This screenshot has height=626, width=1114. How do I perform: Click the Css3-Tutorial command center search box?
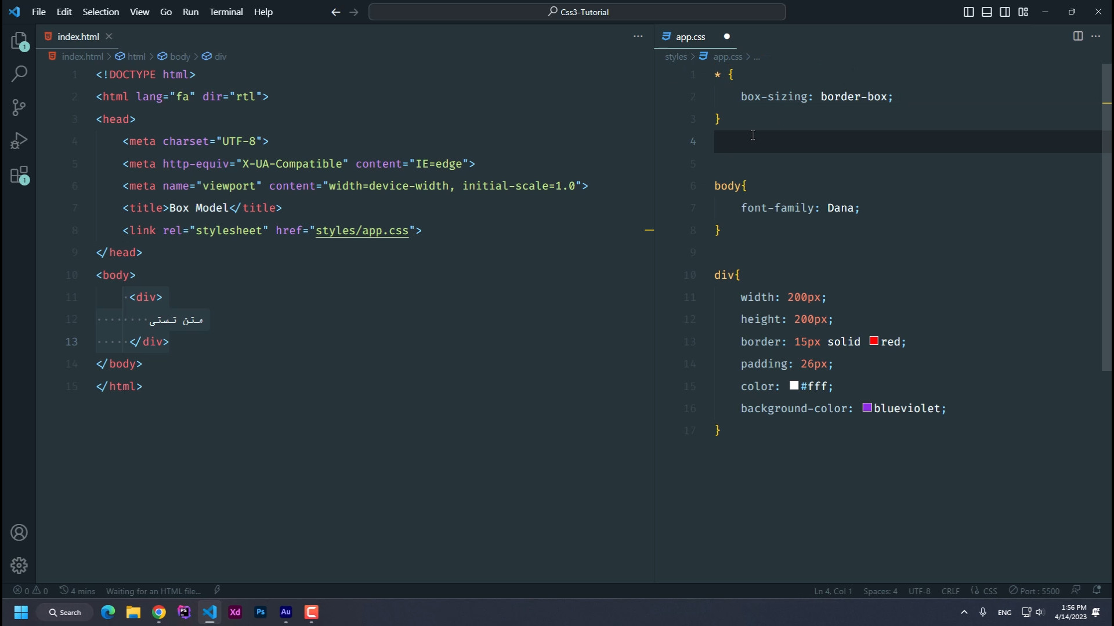577,12
